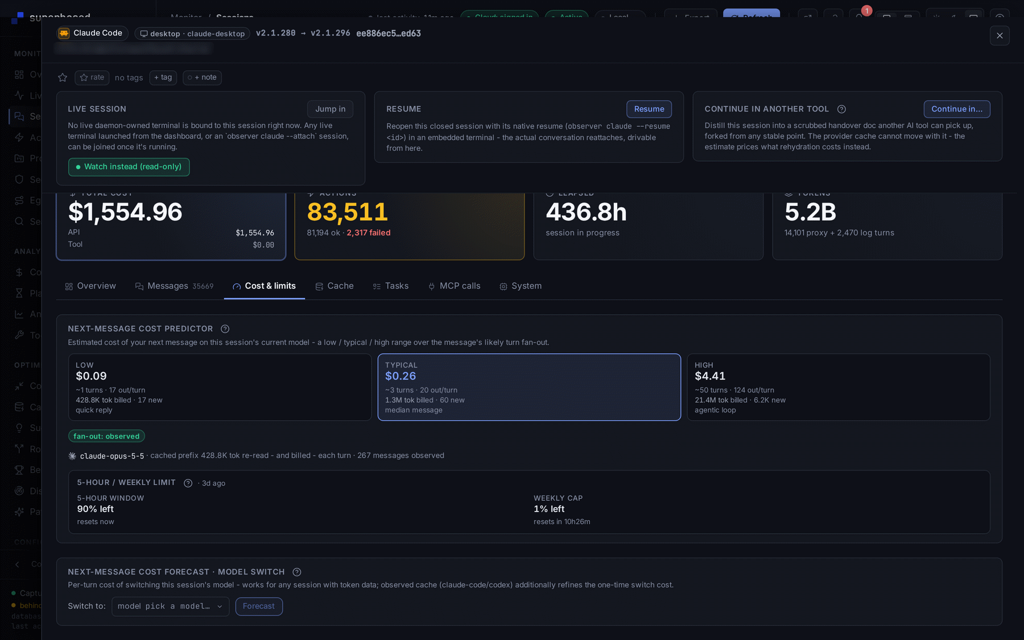The width and height of the screenshot is (1024, 640).
Task: Open help for 5-Hour / Weekly Limit
Action: click(188, 483)
